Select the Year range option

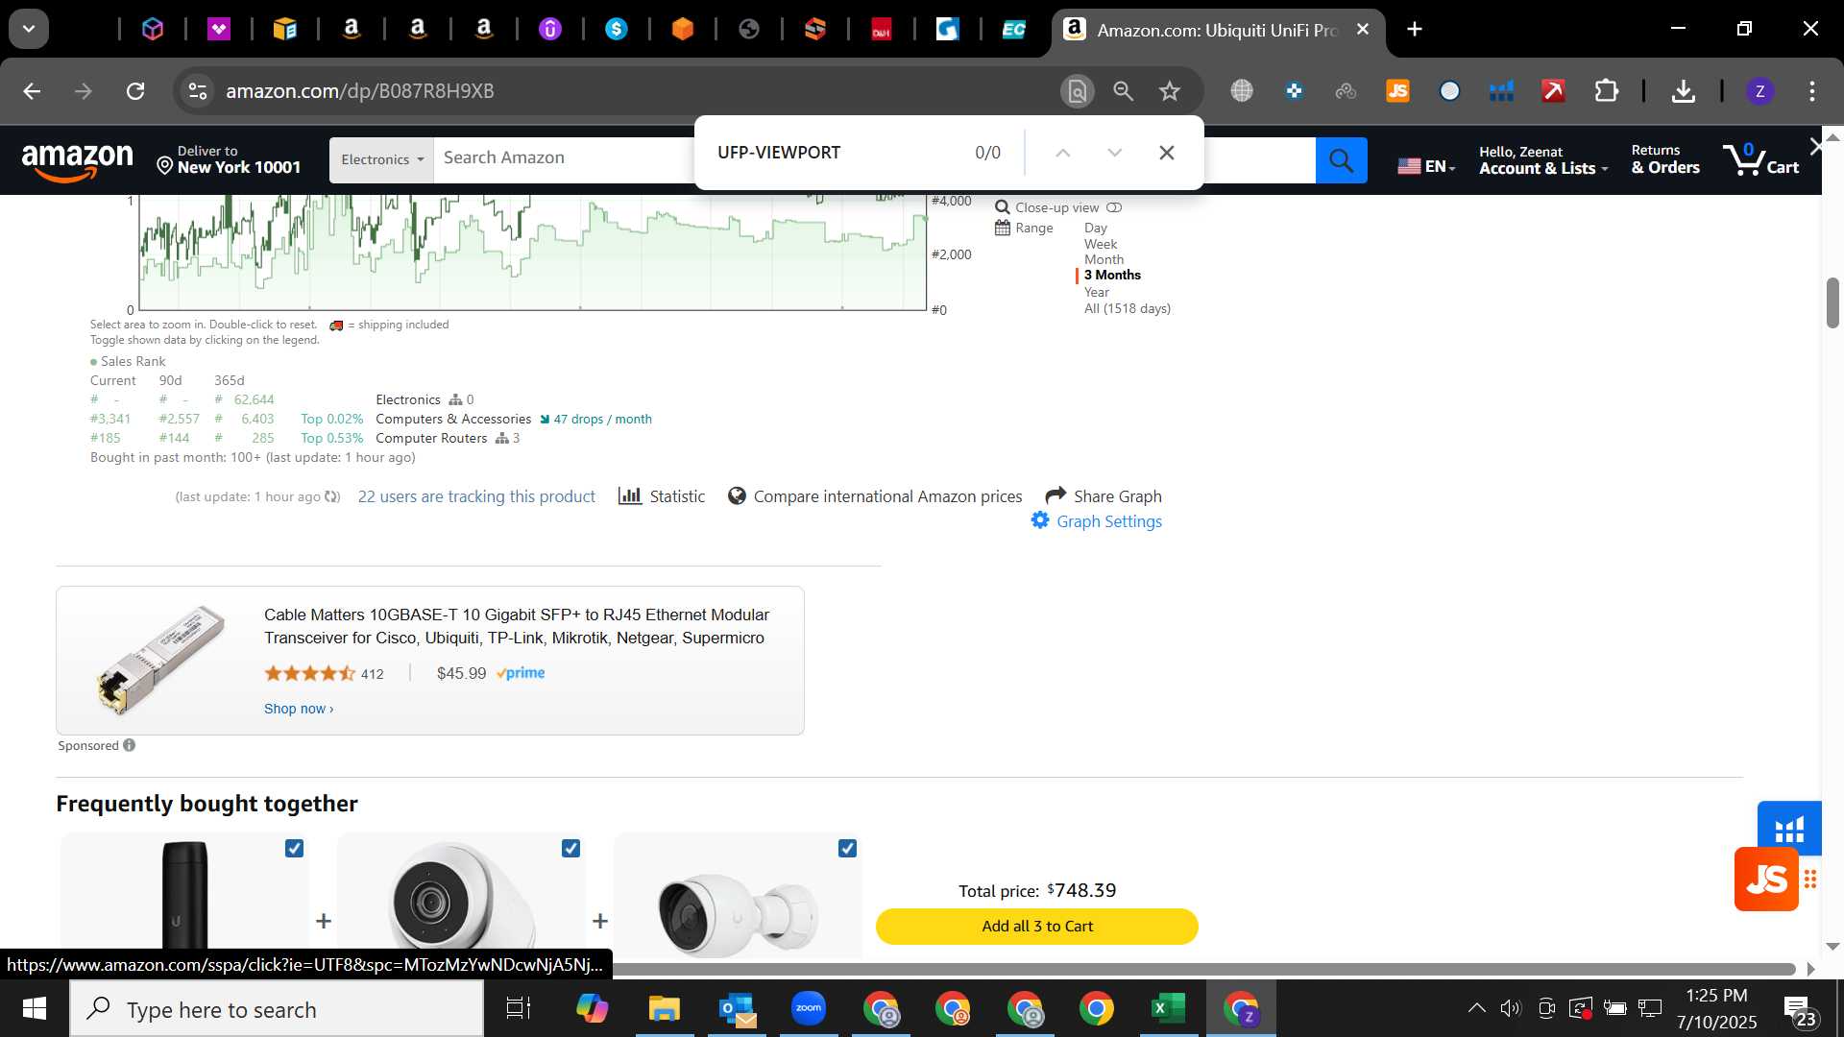click(x=1097, y=292)
